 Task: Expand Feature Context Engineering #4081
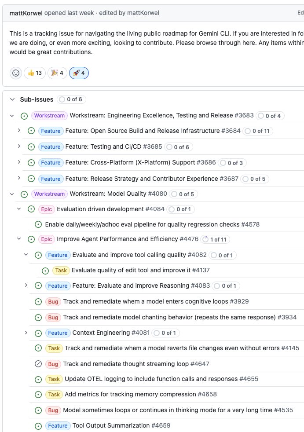(x=26, y=333)
